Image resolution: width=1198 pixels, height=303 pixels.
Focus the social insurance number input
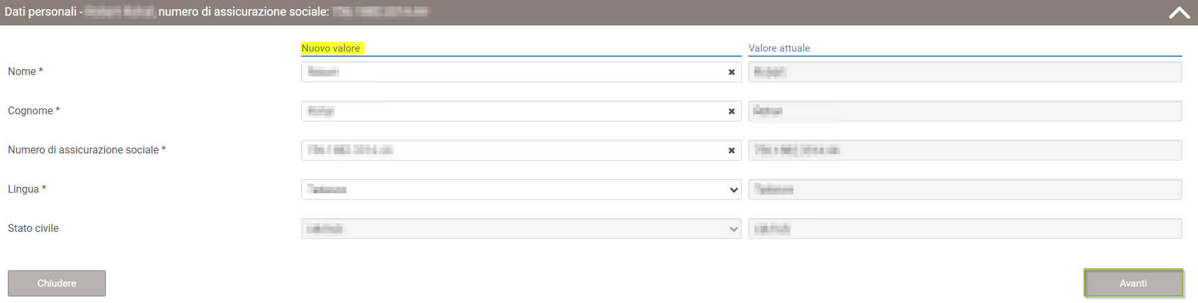(x=513, y=150)
